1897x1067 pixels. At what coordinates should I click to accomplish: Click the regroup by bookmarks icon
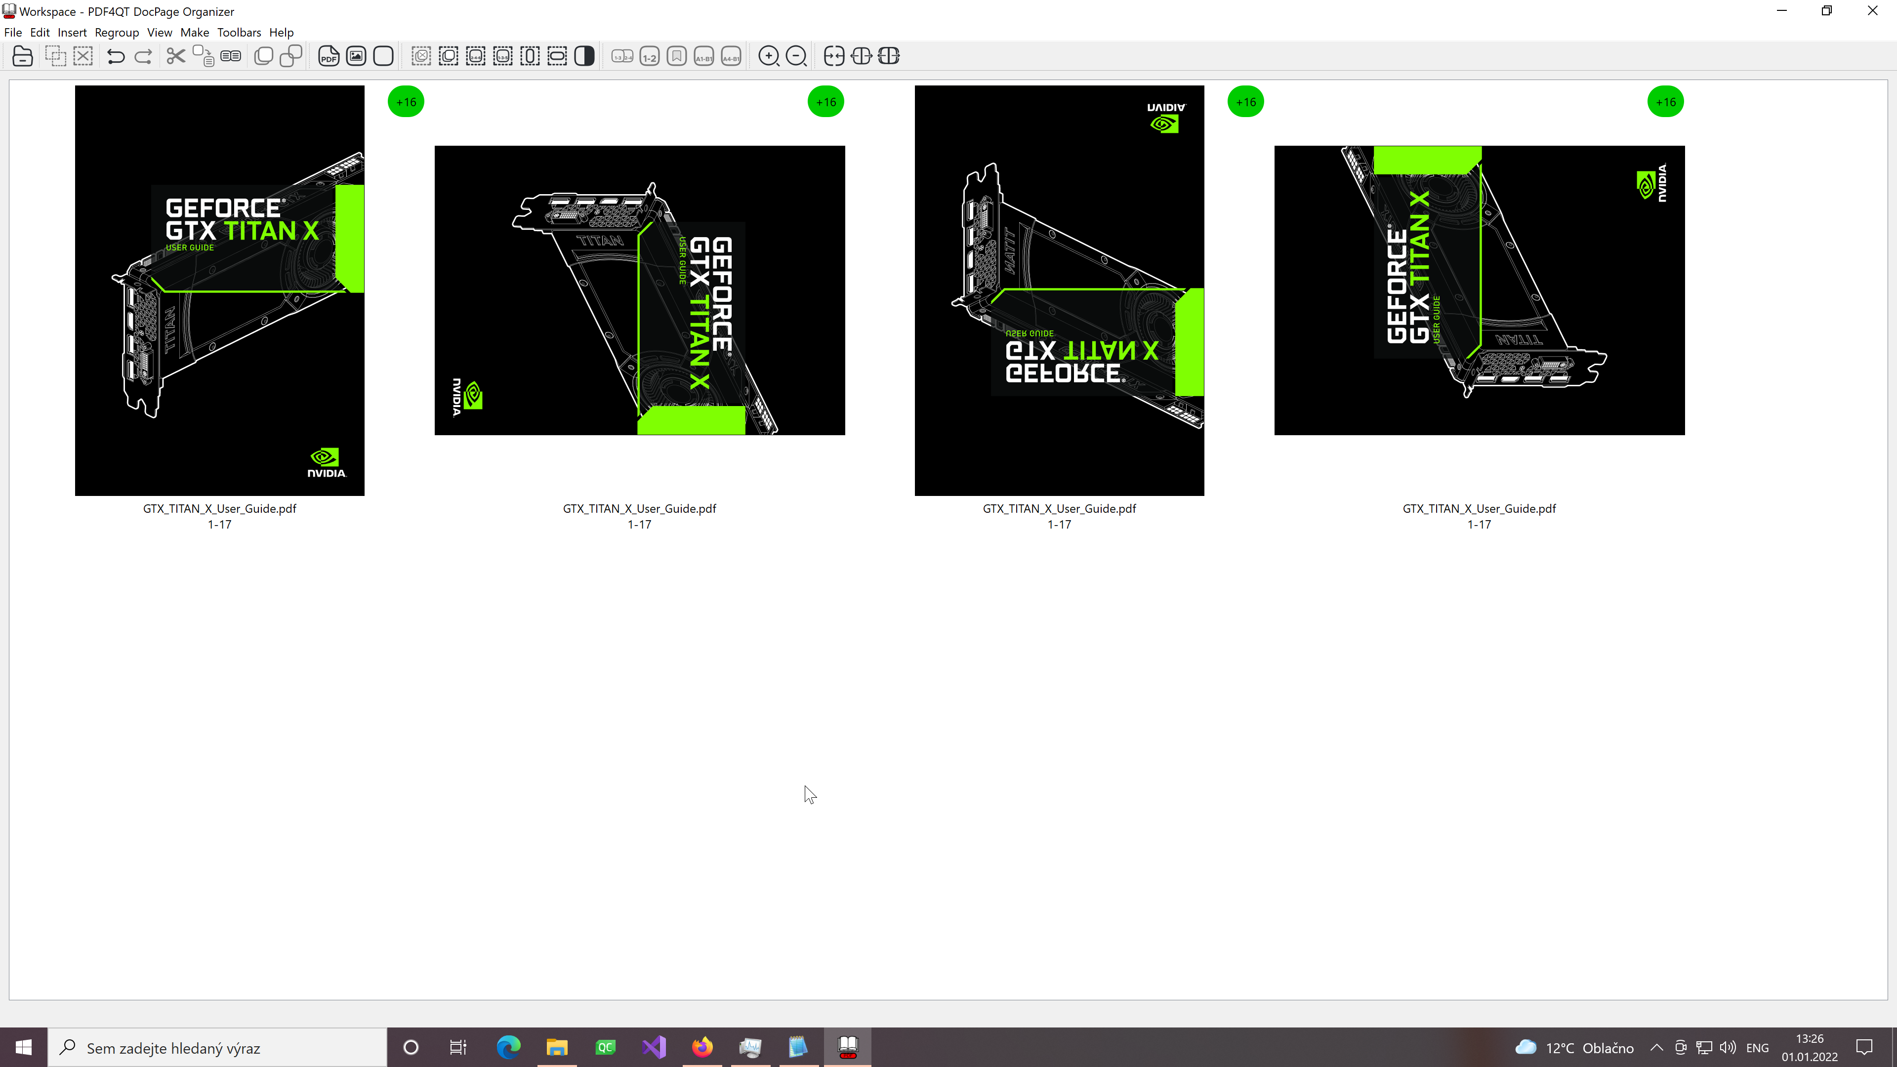pos(677,56)
